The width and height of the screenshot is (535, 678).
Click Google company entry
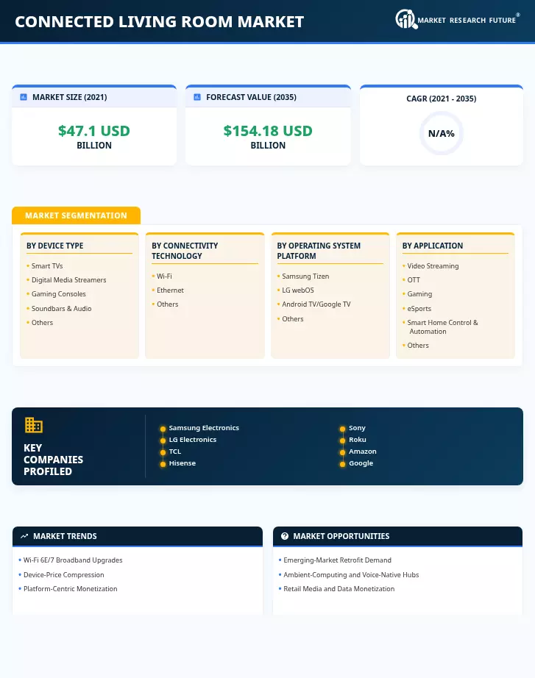coord(361,463)
